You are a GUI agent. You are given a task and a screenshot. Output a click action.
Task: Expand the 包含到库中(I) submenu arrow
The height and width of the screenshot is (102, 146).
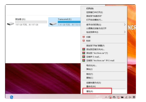[125, 32]
